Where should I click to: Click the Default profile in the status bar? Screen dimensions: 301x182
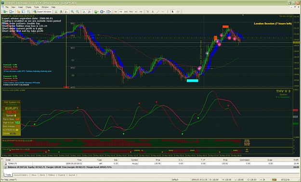175,180
